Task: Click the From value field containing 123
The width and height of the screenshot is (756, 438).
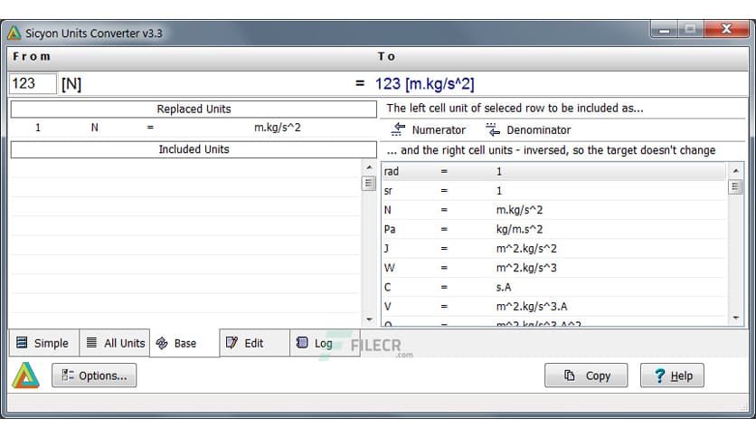Action: tap(33, 83)
